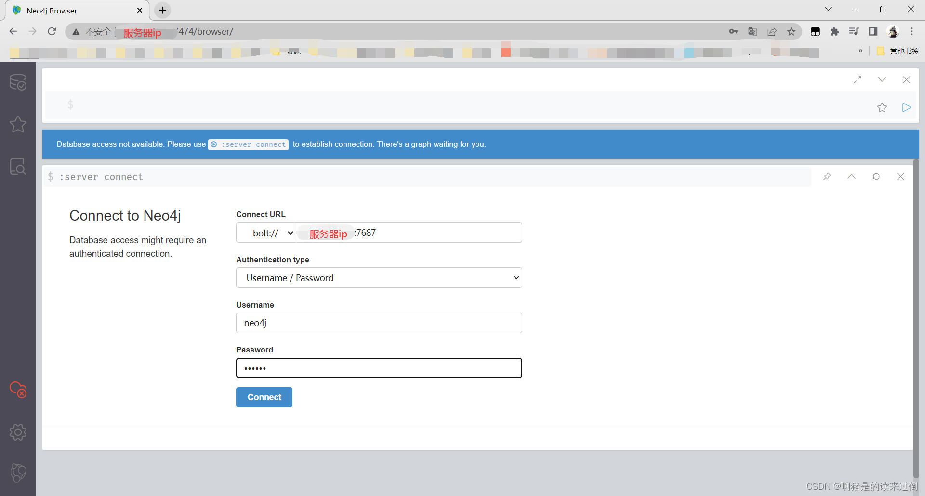This screenshot has height=496, width=925.
Task: Click the :server connect link in the banner
Action: 248,144
